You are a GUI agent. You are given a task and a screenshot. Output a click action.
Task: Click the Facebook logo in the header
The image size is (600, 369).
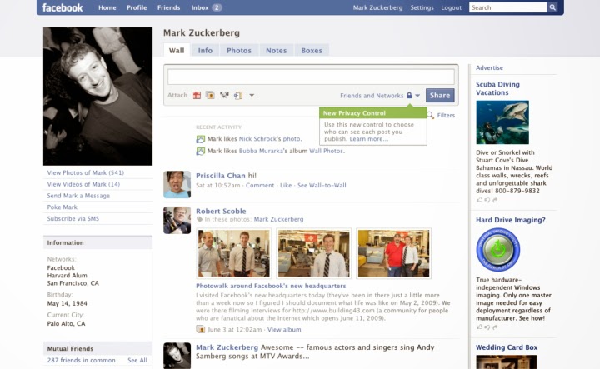click(x=62, y=7)
